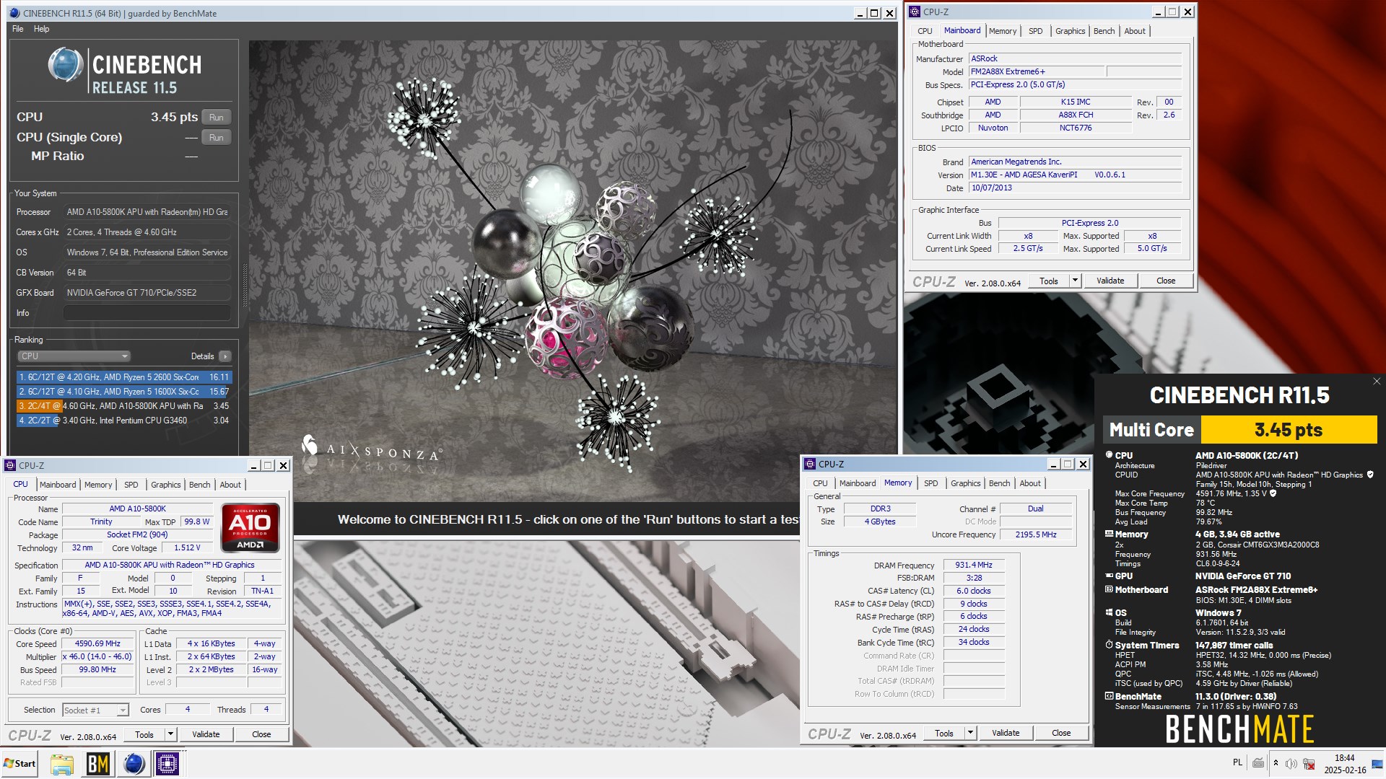Click the CPU tab CPU-Z window title icon
This screenshot has width=1386, height=779.
click(10, 465)
